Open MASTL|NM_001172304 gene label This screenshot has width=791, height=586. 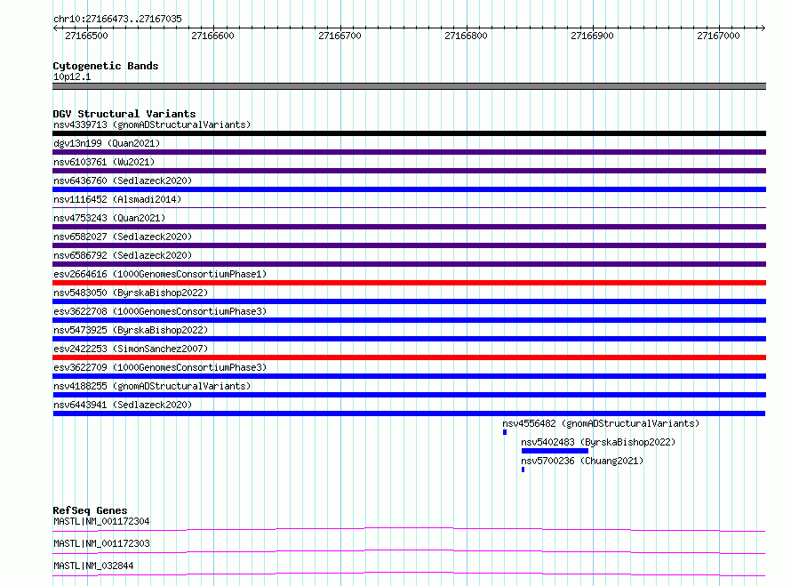[x=101, y=521]
